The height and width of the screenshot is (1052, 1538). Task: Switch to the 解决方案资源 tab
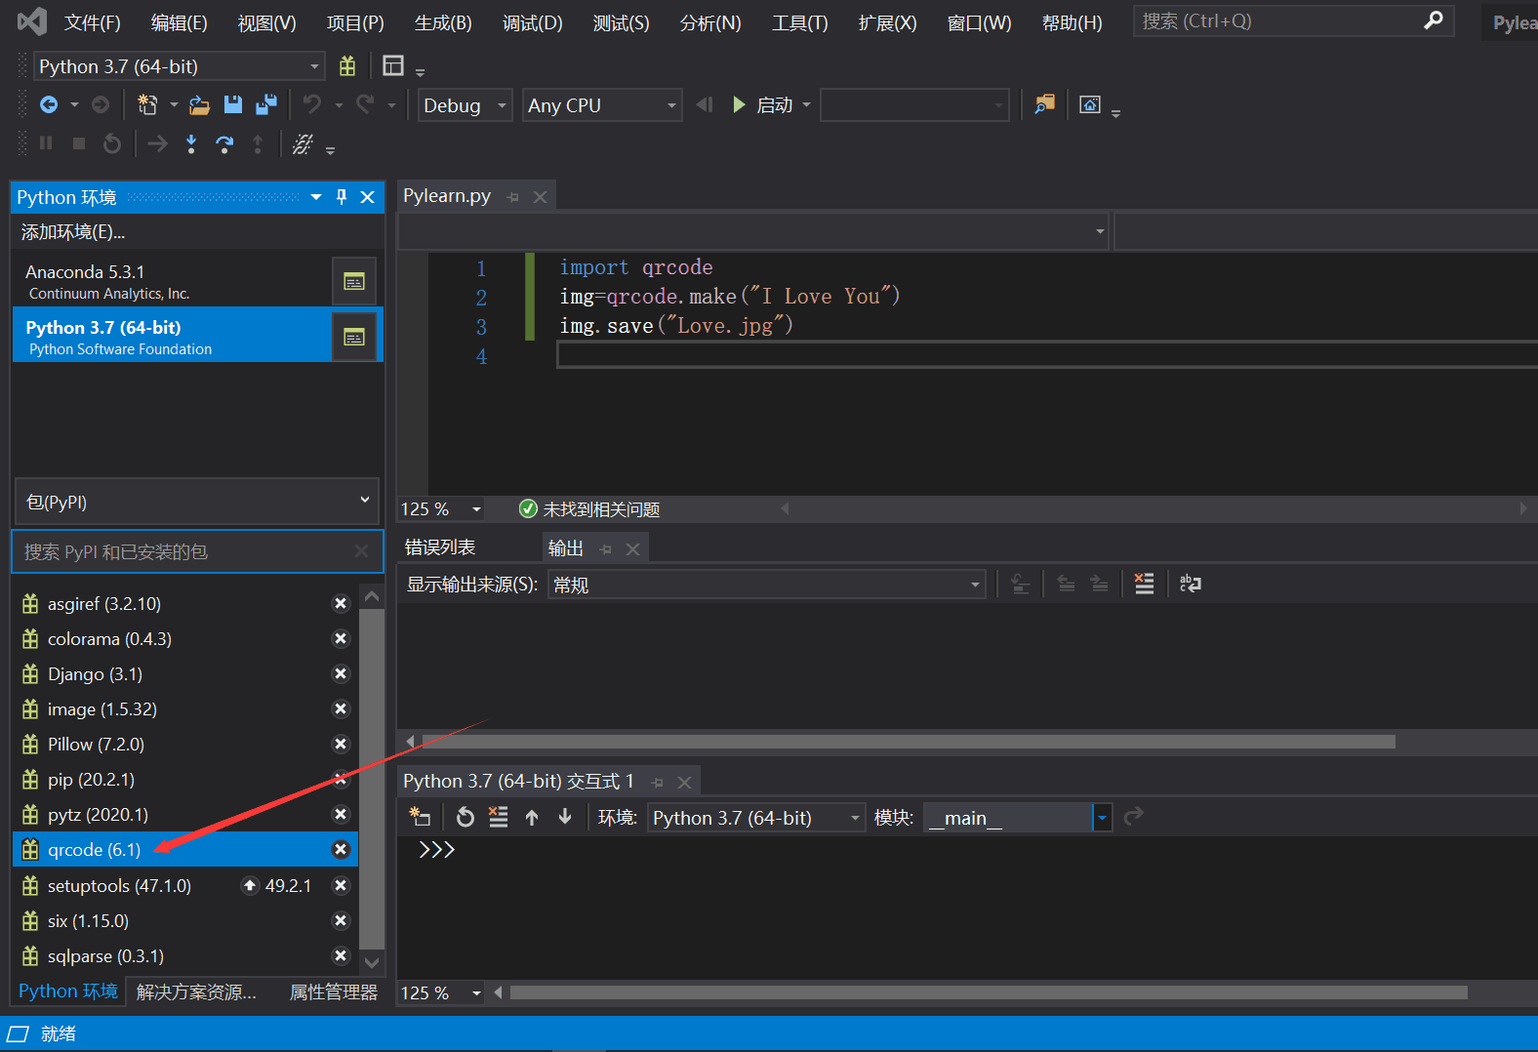tap(196, 991)
